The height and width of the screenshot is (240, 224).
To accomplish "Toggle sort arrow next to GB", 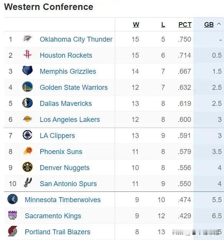I will coord(219,24).
